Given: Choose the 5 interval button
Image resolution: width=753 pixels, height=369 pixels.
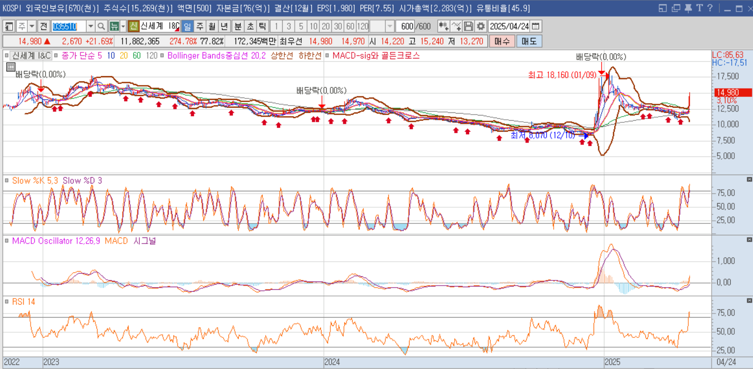Looking at the screenshot, I should pyautogui.click(x=301, y=26).
